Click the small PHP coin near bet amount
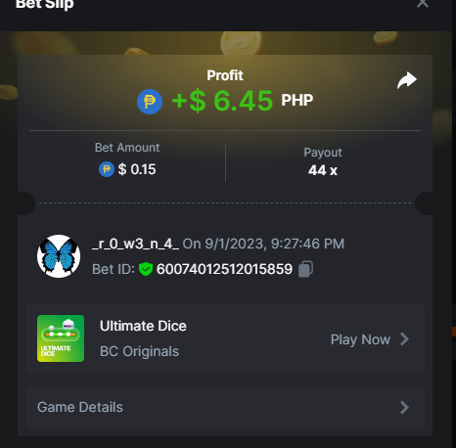 107,169
